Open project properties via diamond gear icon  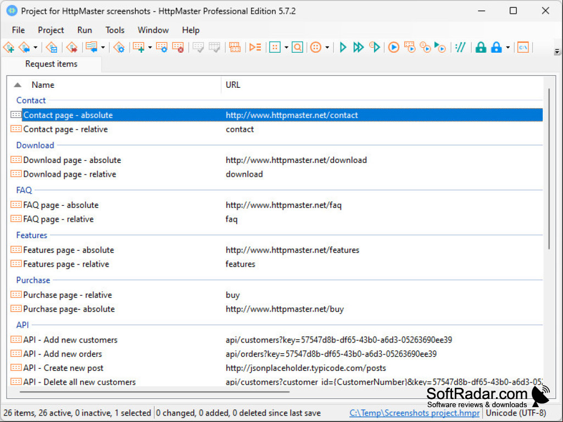click(119, 47)
